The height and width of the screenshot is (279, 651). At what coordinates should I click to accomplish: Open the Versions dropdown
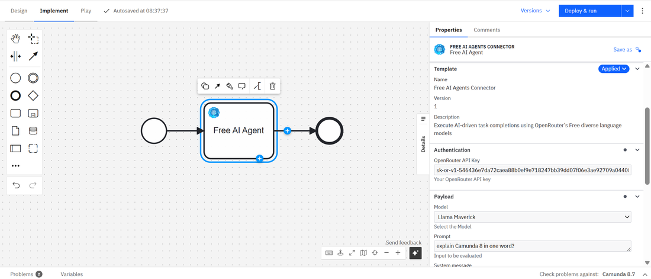535,11
